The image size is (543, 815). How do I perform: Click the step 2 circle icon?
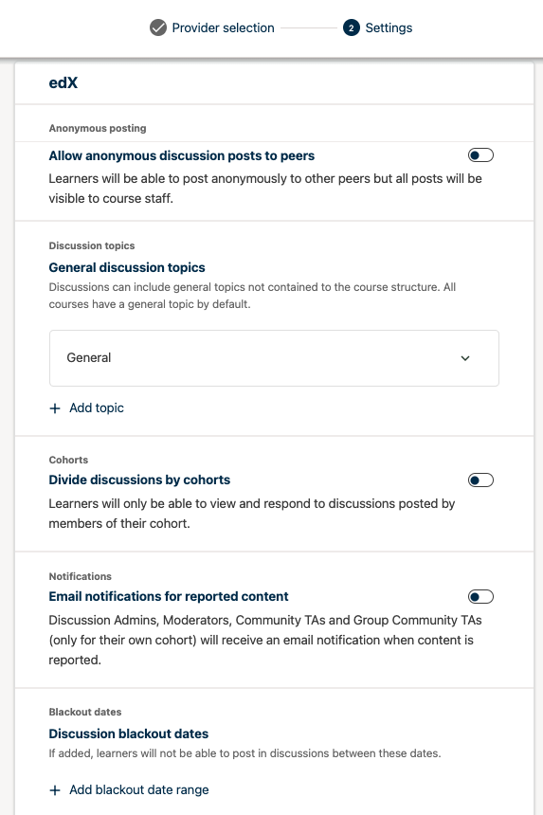coord(352,27)
